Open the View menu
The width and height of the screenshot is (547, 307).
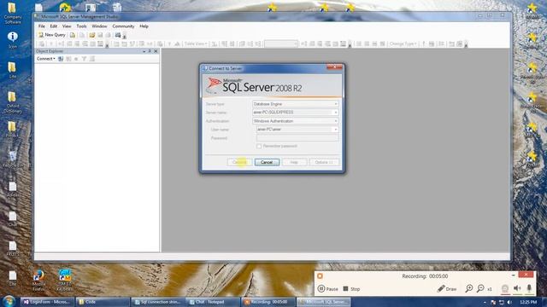click(67, 26)
